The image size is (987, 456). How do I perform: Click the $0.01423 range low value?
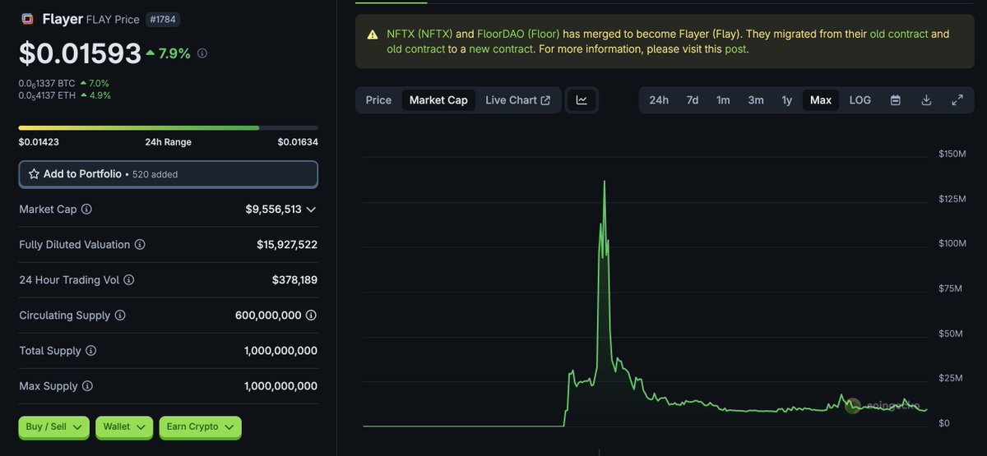(39, 142)
